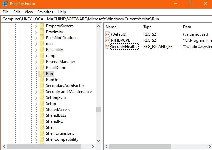Click the Registry Editor app icon in the title bar

5,4
